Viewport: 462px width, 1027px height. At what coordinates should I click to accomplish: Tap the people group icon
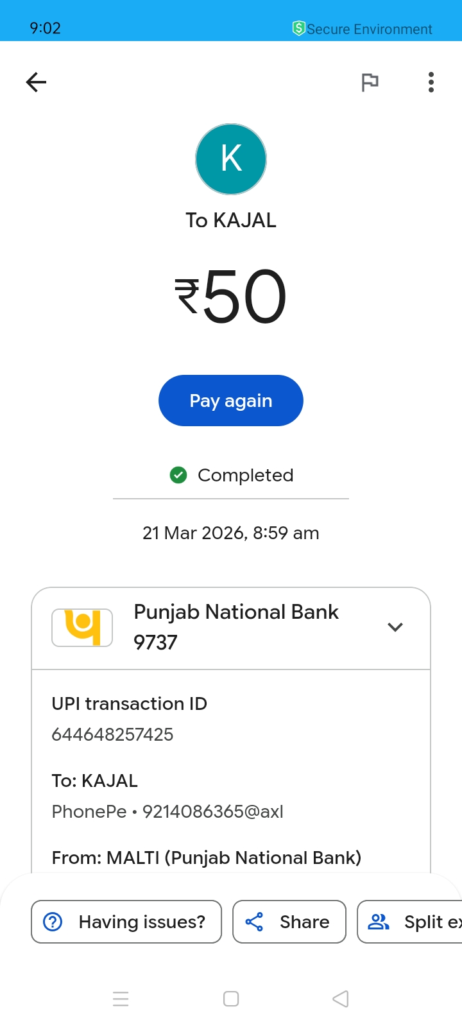pyautogui.click(x=379, y=922)
